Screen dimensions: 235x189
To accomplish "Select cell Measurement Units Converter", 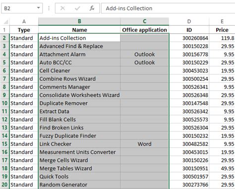I will tap(79, 152).
